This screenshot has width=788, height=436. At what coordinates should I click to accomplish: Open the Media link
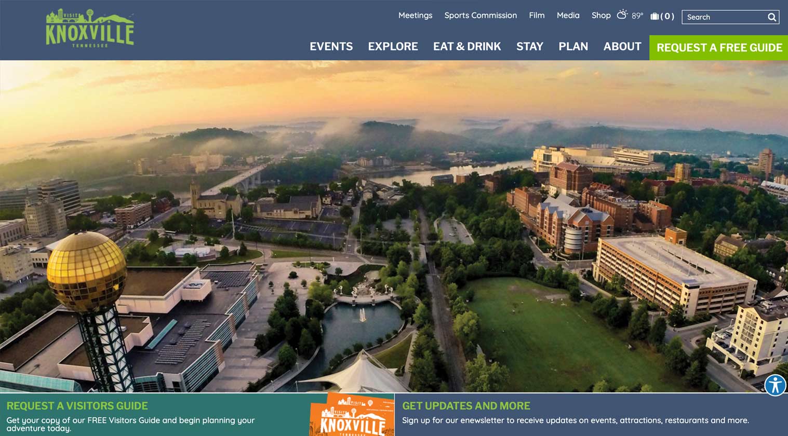pyautogui.click(x=568, y=16)
